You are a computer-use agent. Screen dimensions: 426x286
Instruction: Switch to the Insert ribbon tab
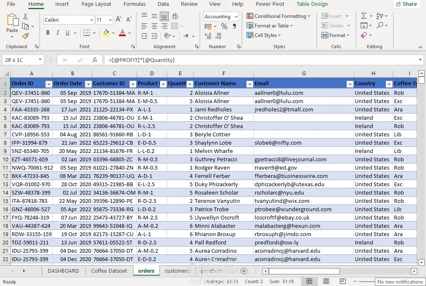pyautogui.click(x=62, y=4)
